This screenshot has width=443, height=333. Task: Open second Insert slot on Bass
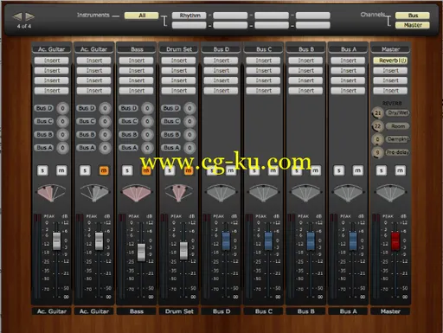click(x=137, y=71)
